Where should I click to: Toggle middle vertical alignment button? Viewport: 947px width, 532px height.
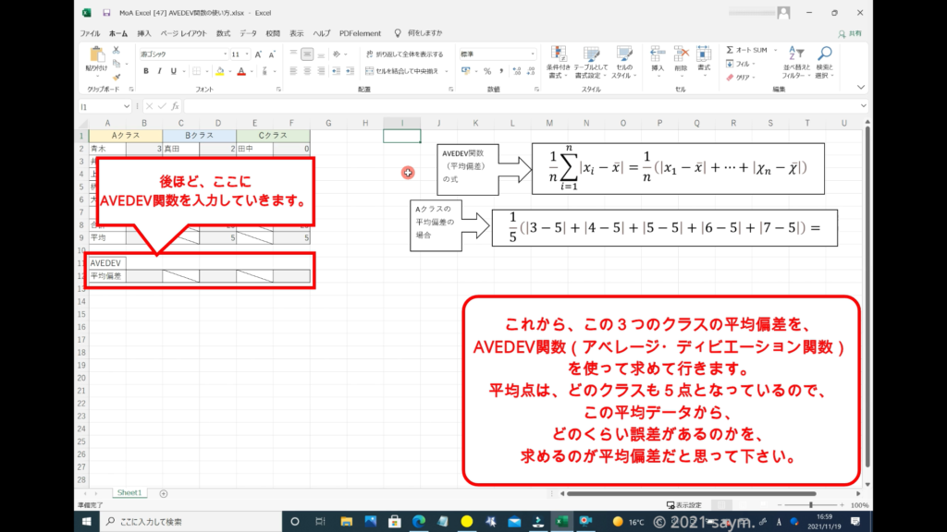[308, 54]
